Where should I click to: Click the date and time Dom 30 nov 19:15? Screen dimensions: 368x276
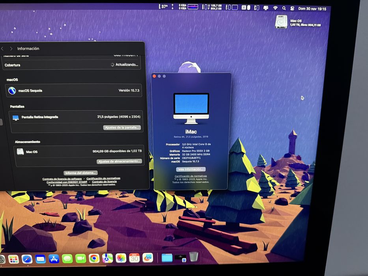click(312, 9)
